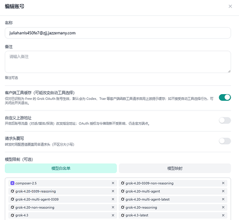The image size is (239, 220).
Task: Close the 编辑账号 dialog
Action: [230, 6]
